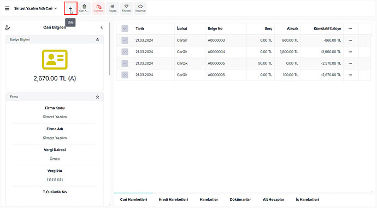The height and width of the screenshot is (208, 377).
Task: Open the Simzet Yazılım Adlı Cari dropdown
Action: (36, 8)
